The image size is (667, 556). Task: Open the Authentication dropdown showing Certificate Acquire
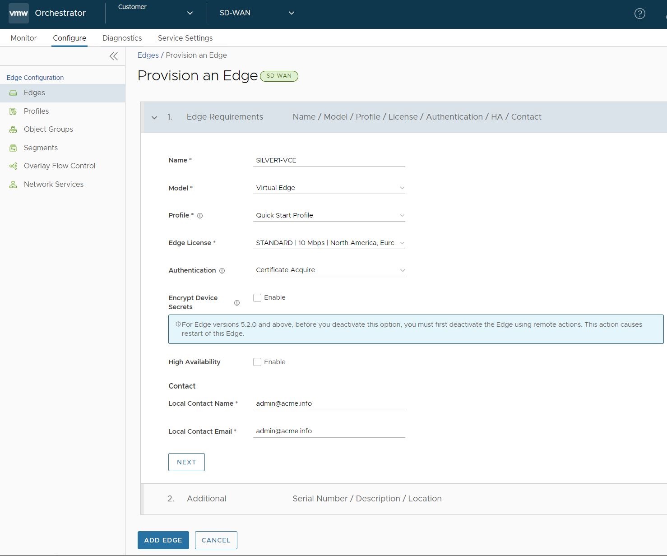coord(329,270)
